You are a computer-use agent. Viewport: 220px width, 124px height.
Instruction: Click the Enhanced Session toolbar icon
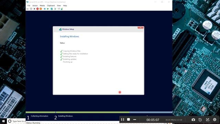(x=59, y=9)
